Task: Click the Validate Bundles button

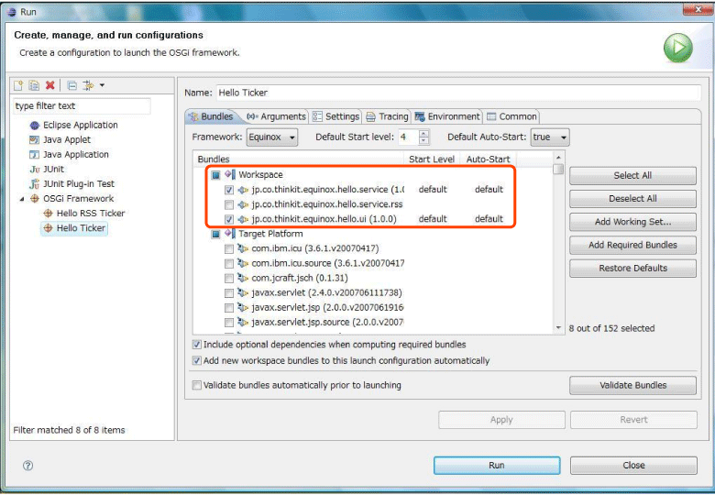Action: [632, 386]
